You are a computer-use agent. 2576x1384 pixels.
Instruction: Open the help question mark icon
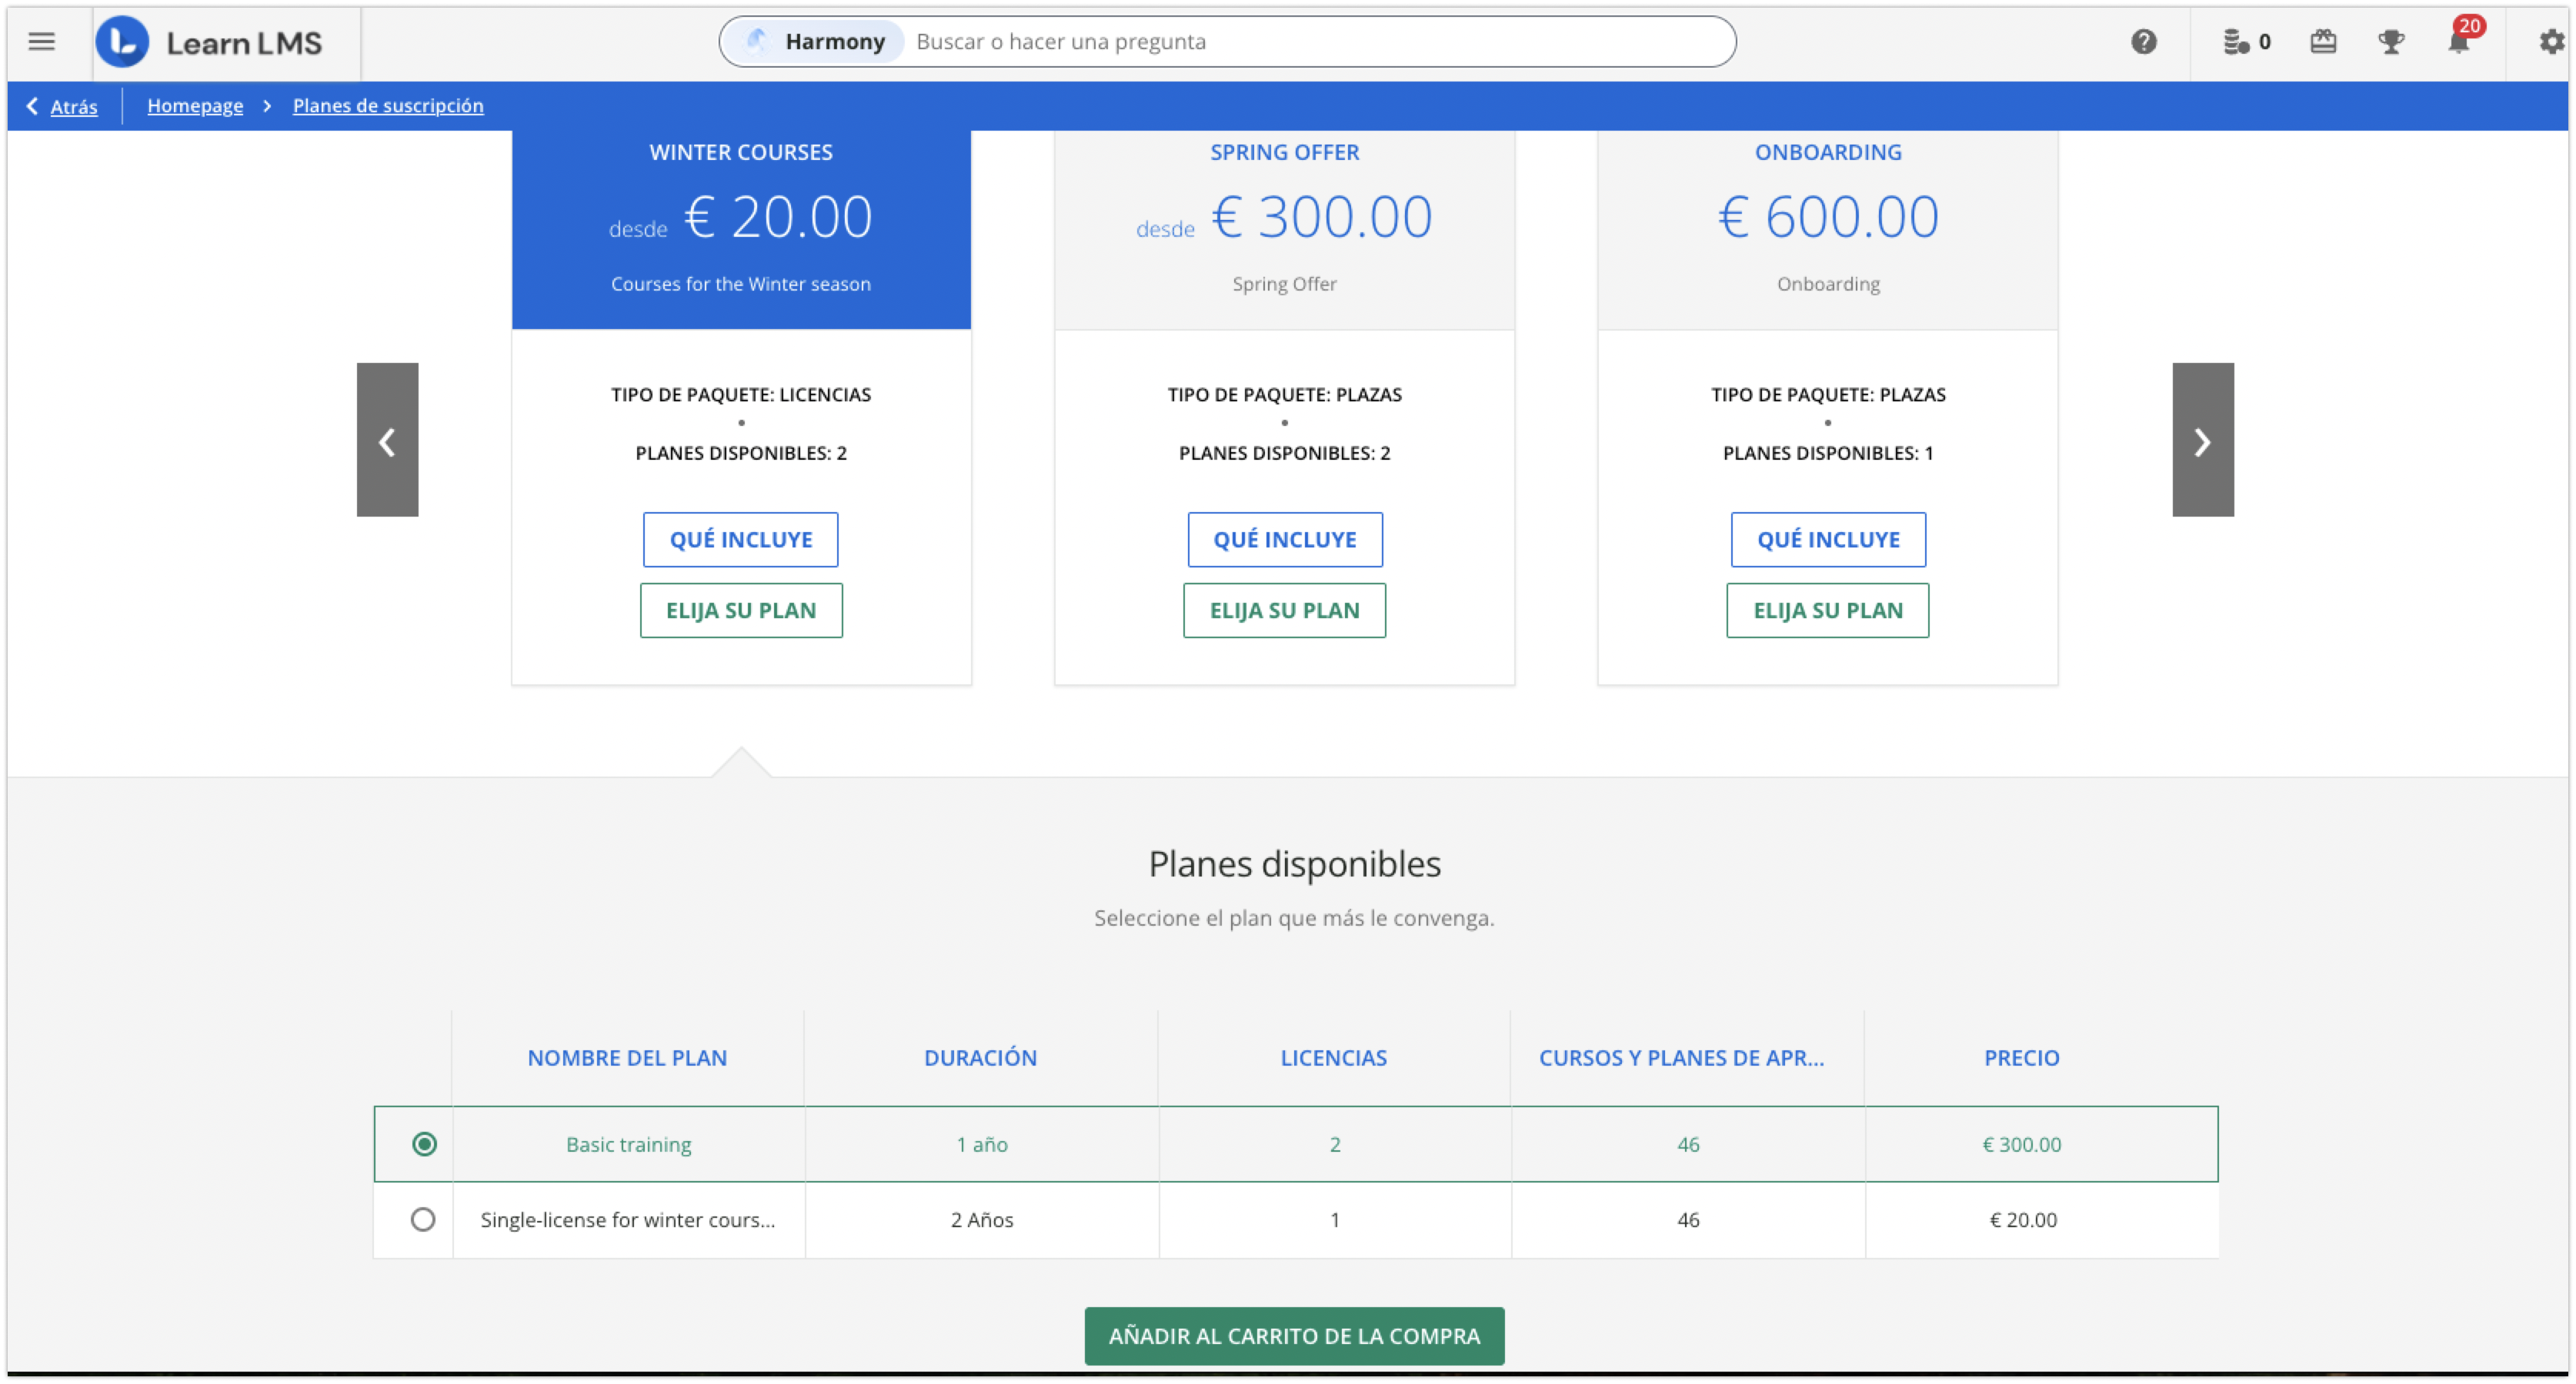pos(2144,41)
